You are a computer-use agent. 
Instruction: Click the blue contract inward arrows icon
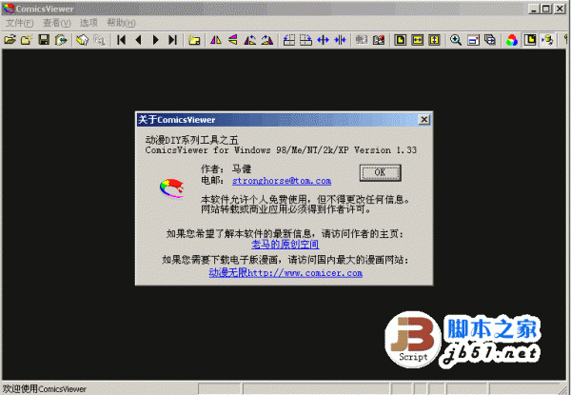coord(340,40)
